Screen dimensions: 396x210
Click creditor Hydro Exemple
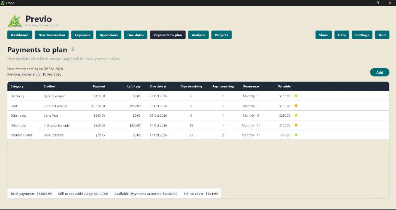coord(54,96)
